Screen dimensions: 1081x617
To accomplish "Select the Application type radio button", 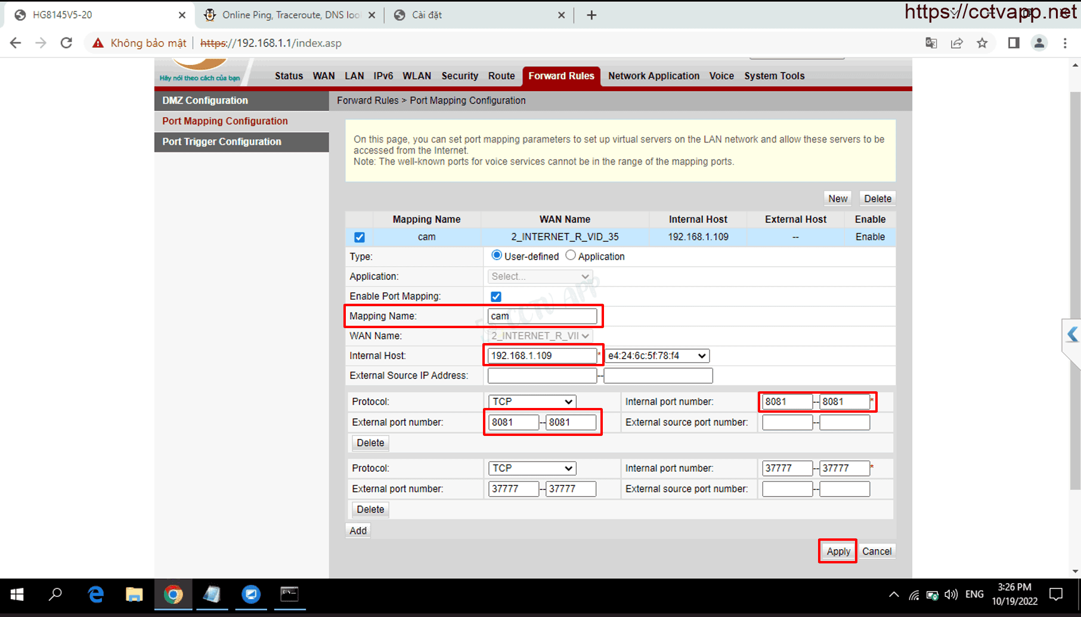I will pos(571,255).
